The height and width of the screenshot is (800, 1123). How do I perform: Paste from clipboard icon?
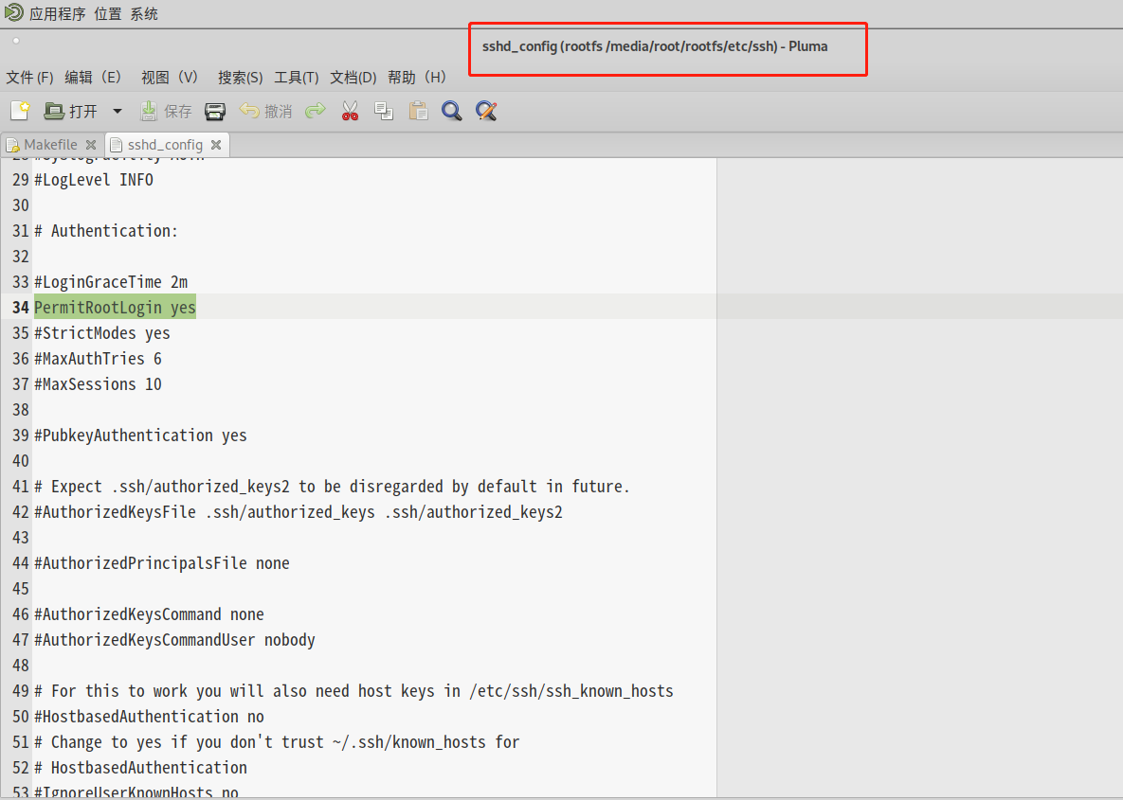(x=418, y=111)
